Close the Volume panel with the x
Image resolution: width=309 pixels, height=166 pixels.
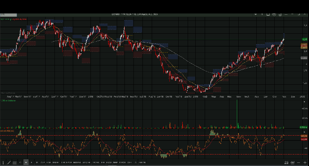[304, 101]
